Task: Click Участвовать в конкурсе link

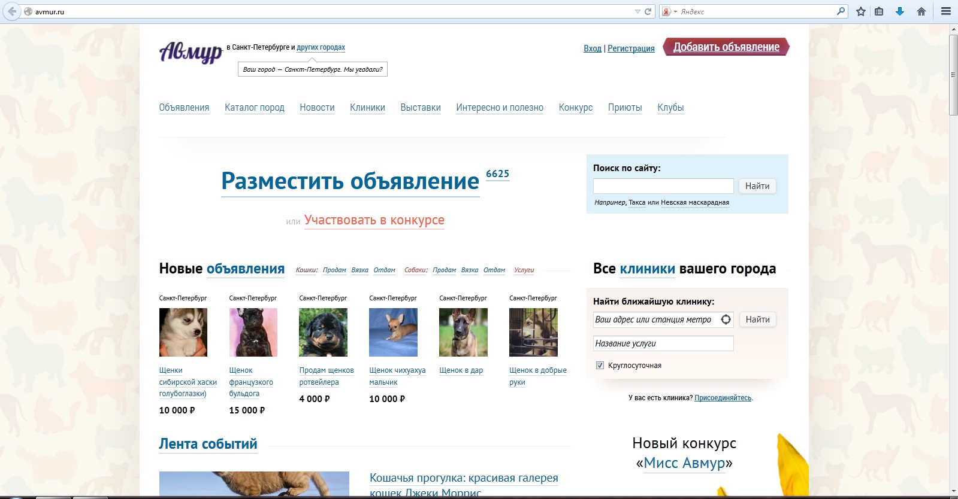Action: 374,220
